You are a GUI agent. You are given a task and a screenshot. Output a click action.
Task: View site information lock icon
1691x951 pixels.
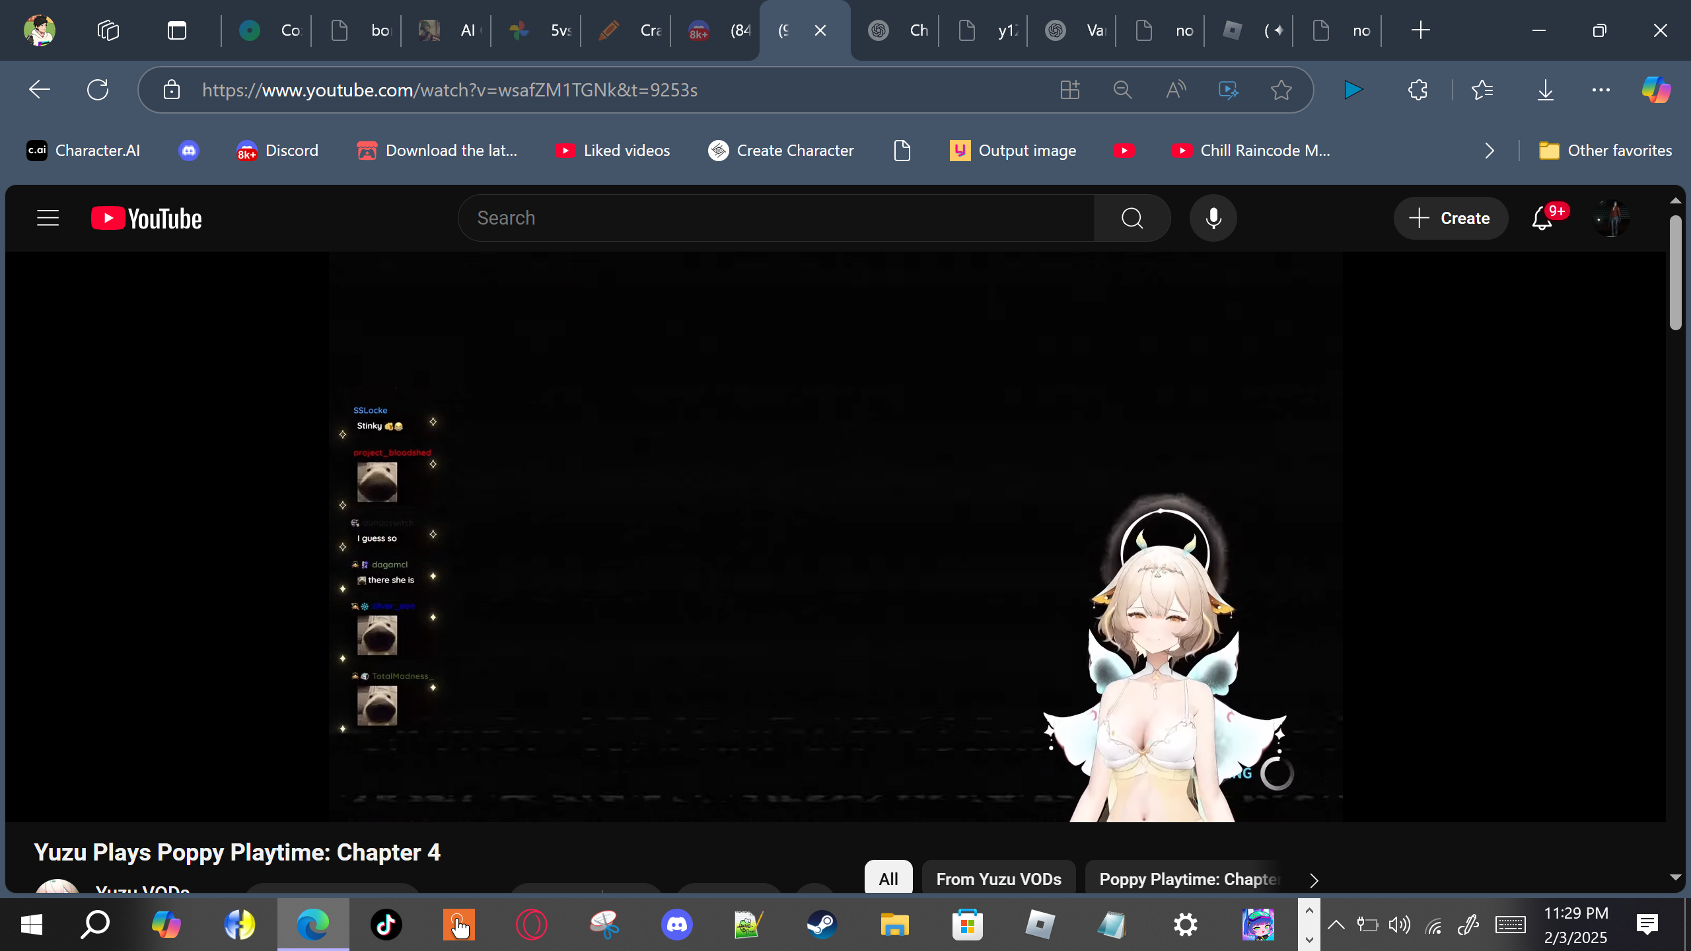172,90
